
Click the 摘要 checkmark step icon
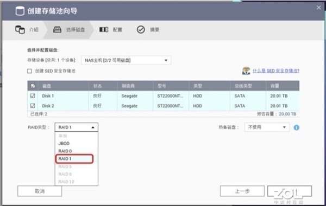tap(141, 30)
